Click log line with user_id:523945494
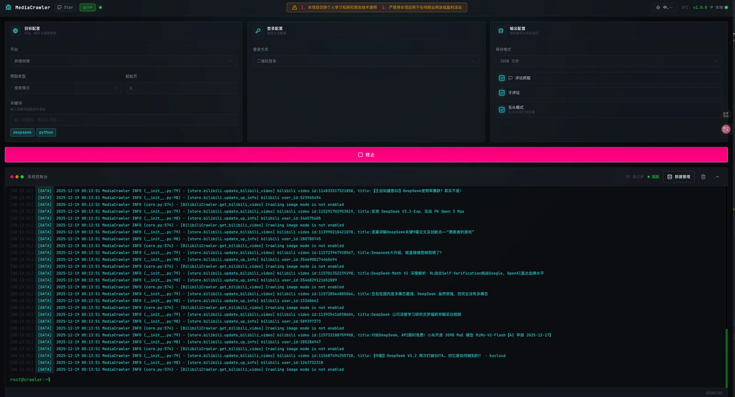 (165, 198)
